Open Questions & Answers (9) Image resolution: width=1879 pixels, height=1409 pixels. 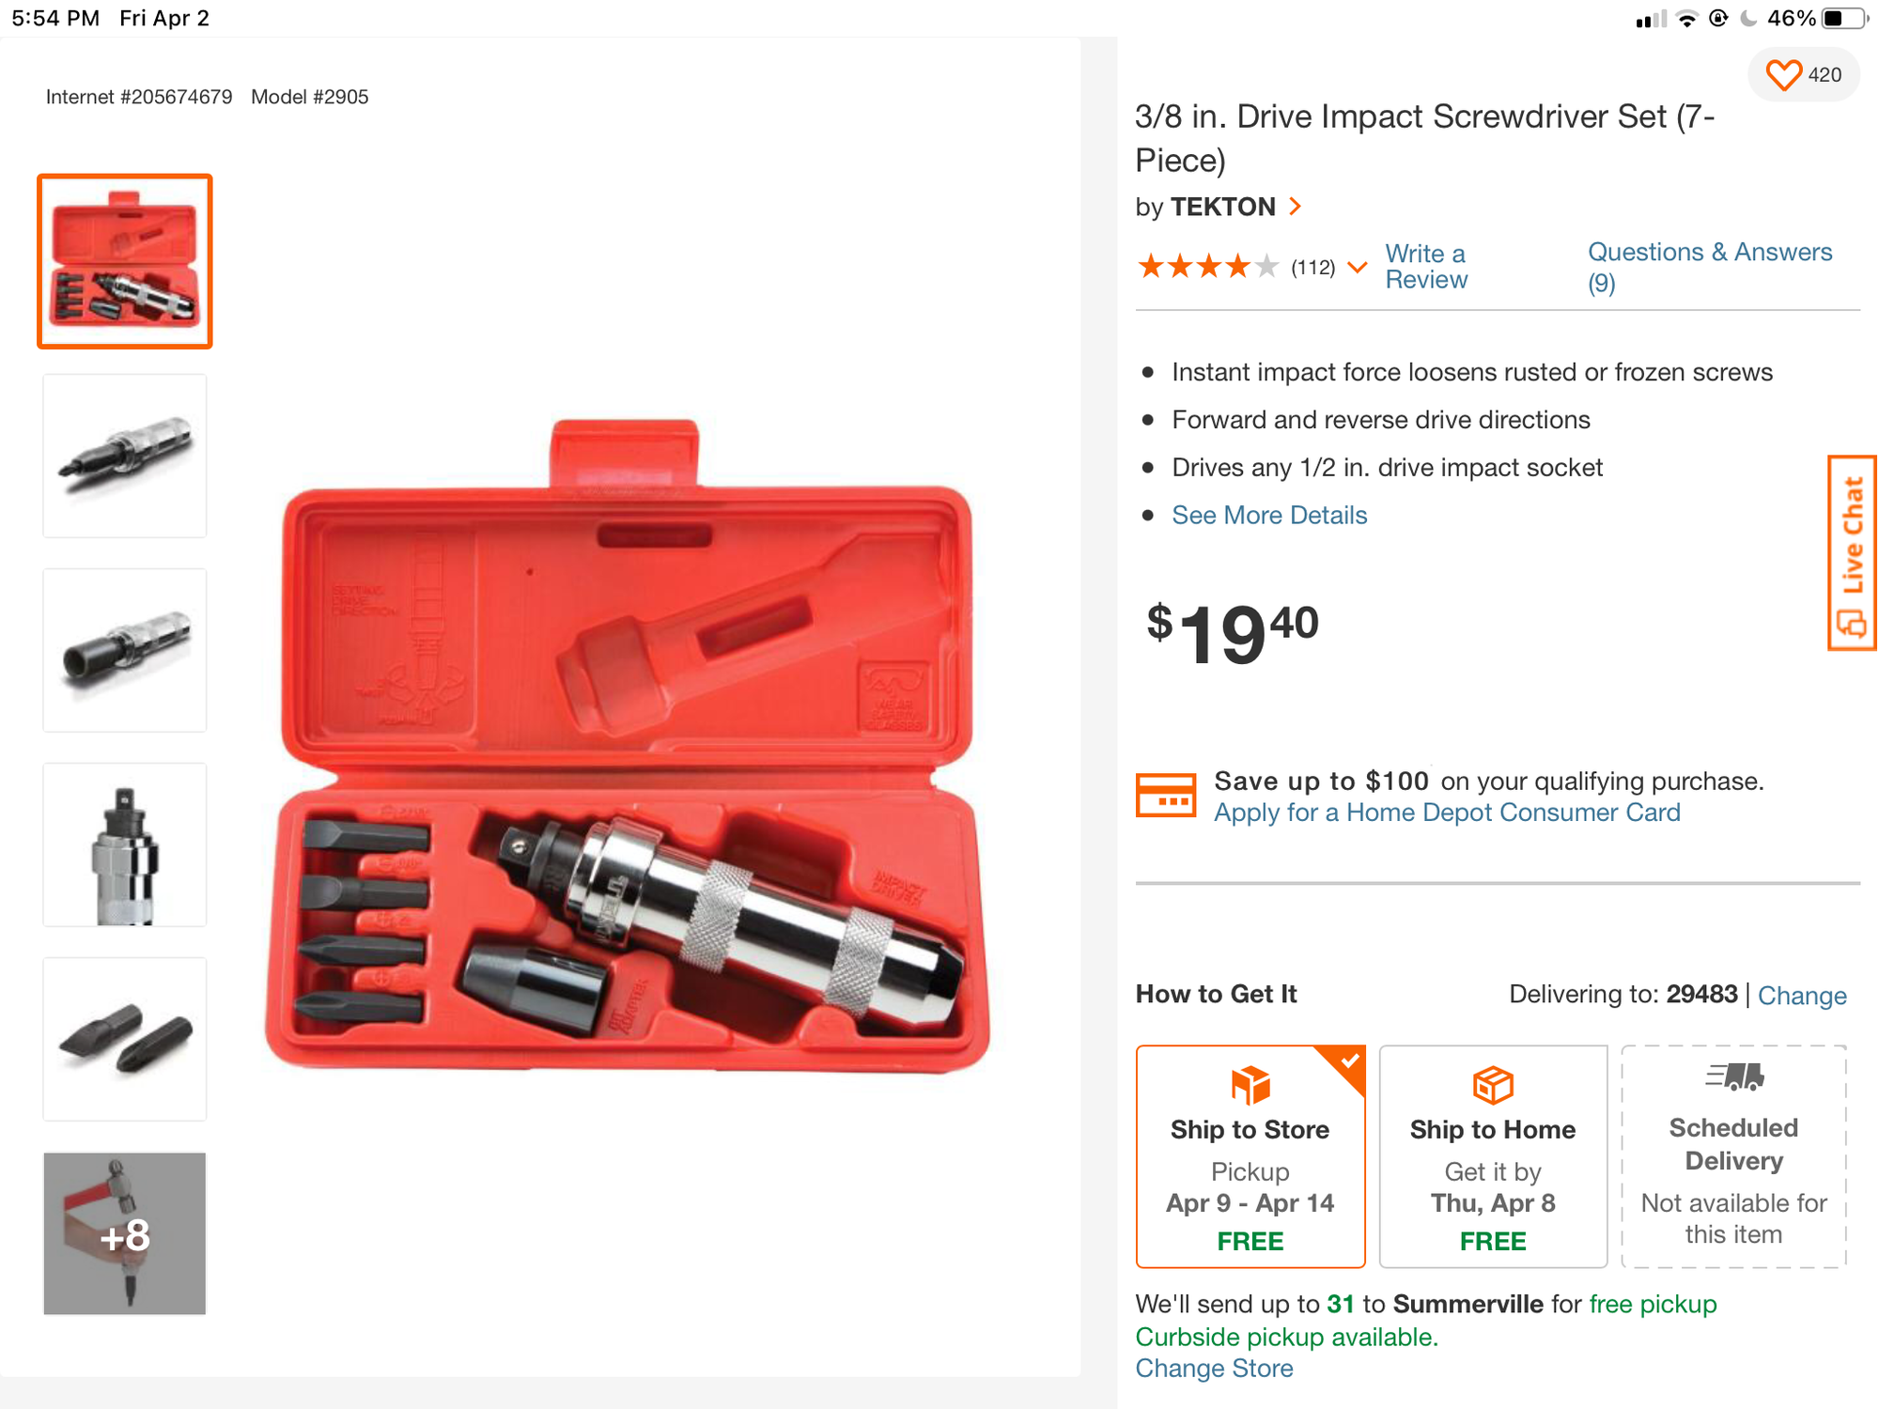[x=1709, y=267]
